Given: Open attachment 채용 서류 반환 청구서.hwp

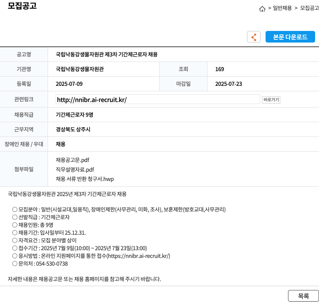Looking at the screenshot, I should point(85,179).
